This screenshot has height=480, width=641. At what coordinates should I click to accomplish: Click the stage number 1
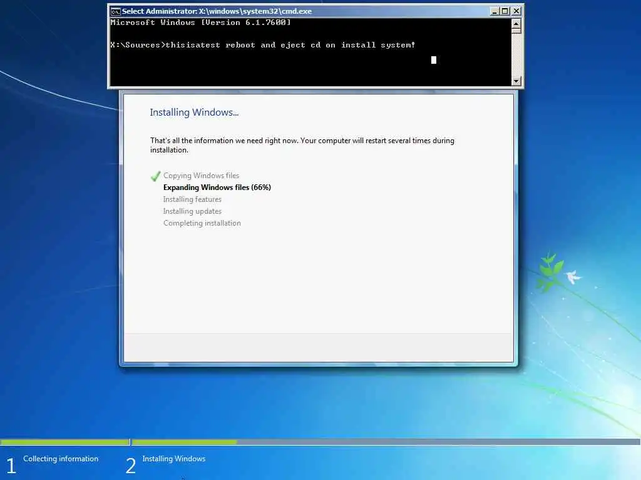pos(11,466)
